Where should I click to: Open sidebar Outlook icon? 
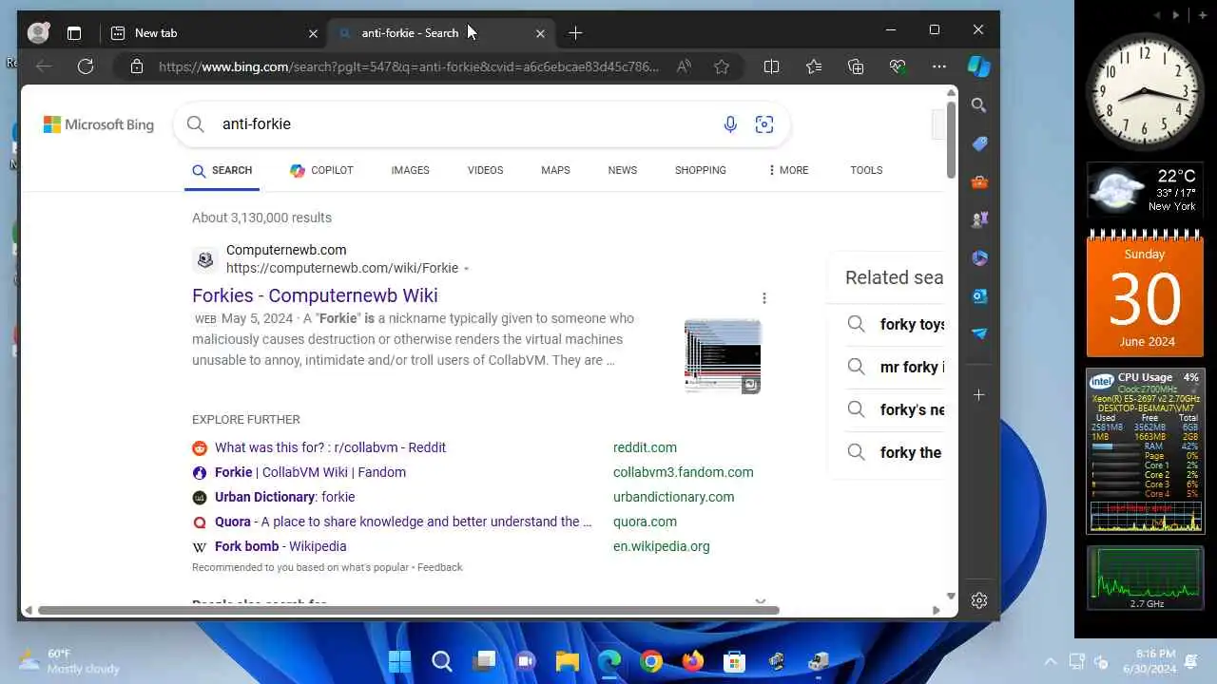(979, 295)
